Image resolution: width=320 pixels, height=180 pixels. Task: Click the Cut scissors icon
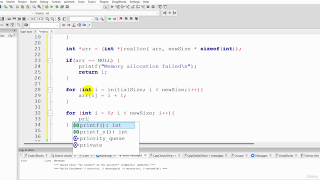tap(17, 7)
